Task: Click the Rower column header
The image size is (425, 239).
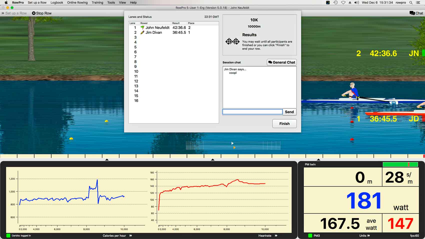Action: (x=155, y=23)
